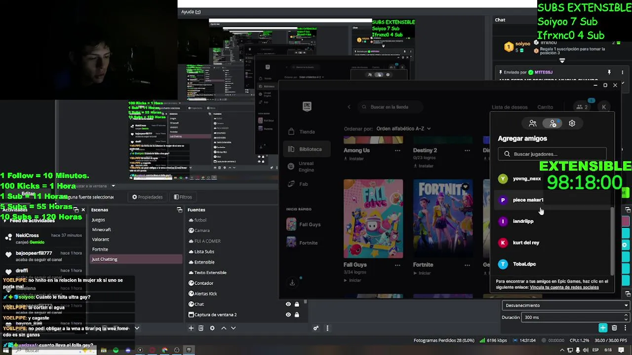Open Among Us options (three dots)
Viewport: 632px width, 355px height.
click(x=397, y=150)
